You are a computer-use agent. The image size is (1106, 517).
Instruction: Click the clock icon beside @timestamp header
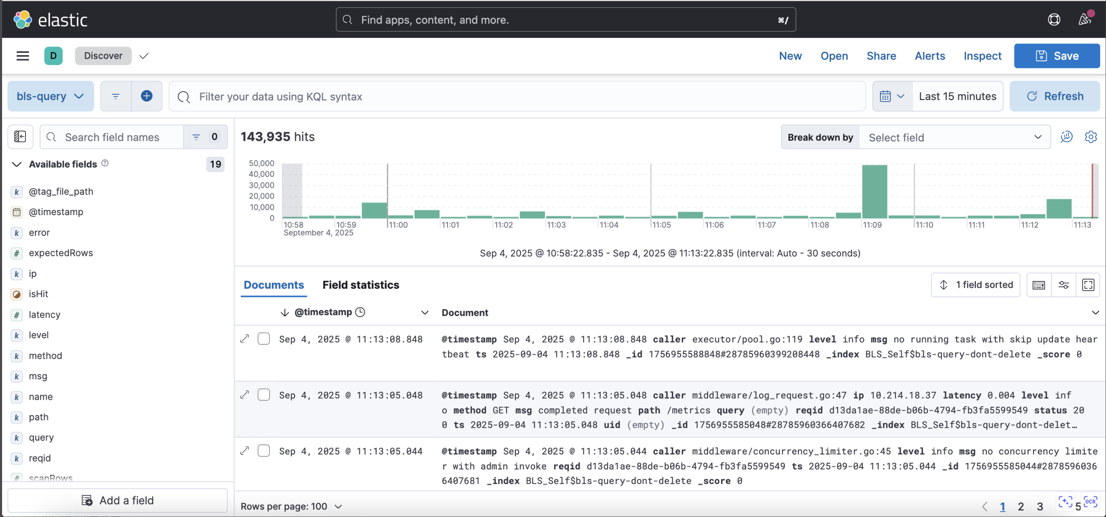coord(360,312)
